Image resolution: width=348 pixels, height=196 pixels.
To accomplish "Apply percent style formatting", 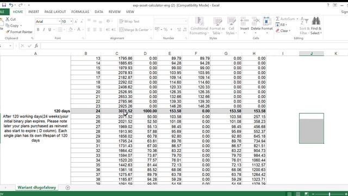I will pos(165,29).
